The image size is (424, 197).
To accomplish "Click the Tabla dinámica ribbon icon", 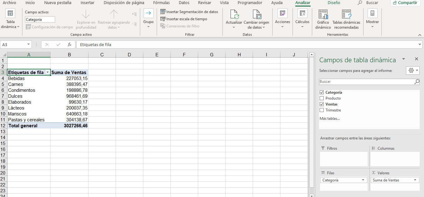I will tap(10, 14).
